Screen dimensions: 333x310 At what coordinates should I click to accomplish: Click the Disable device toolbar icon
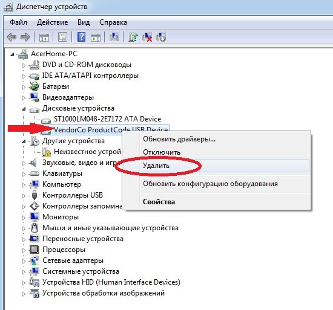point(161,37)
